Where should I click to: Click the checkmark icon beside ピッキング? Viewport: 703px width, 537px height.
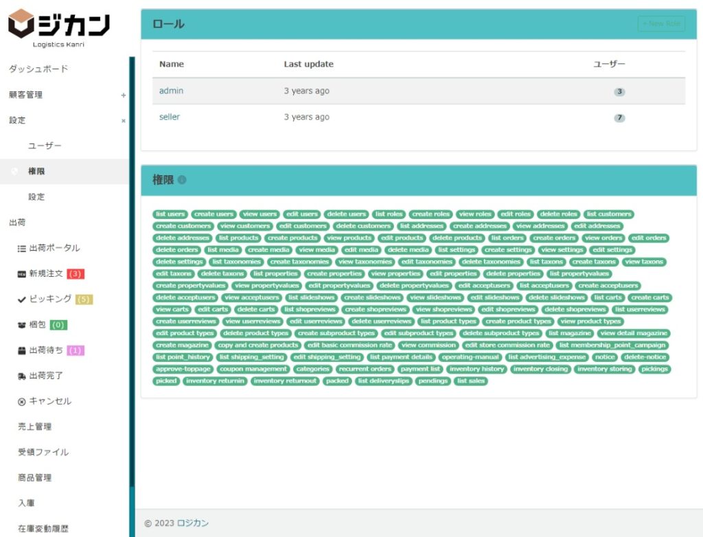21,299
